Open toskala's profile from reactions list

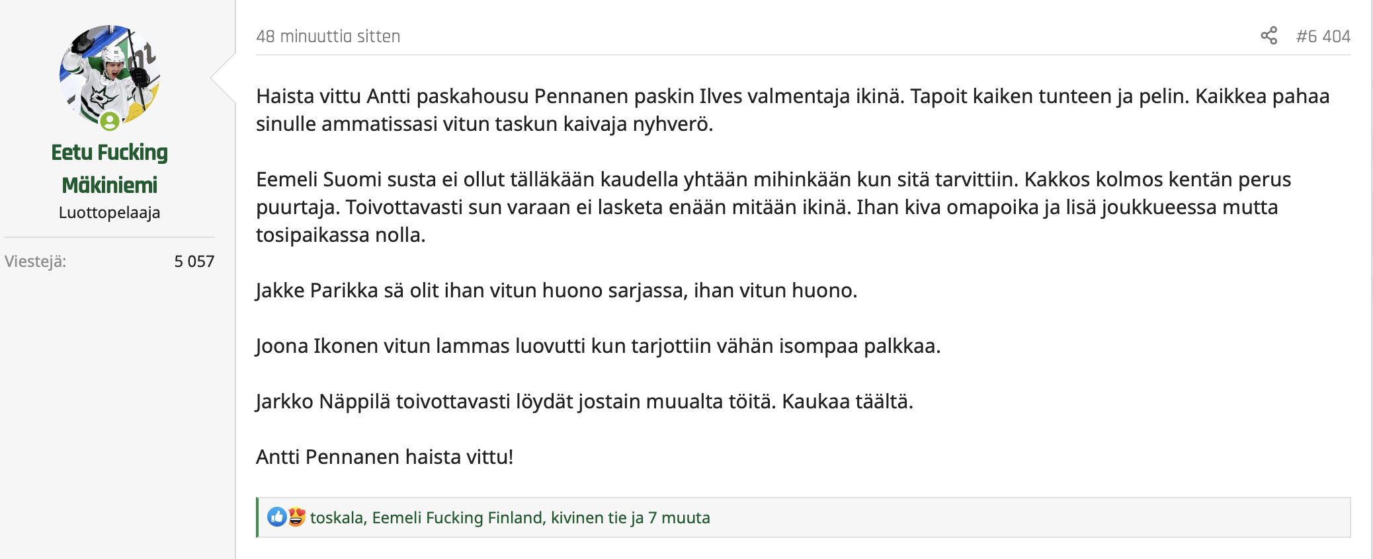337,517
